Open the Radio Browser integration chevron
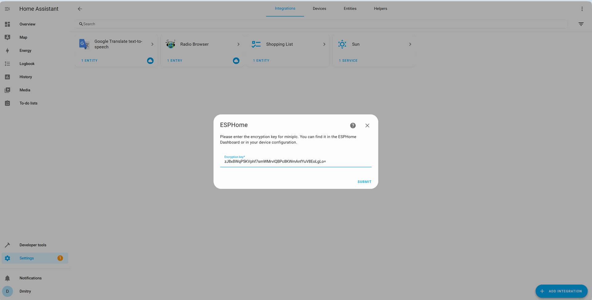Screen dimensions: 592x300 238,44
